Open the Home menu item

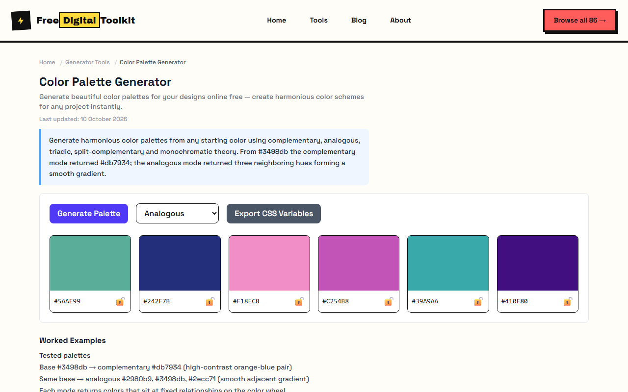point(277,21)
